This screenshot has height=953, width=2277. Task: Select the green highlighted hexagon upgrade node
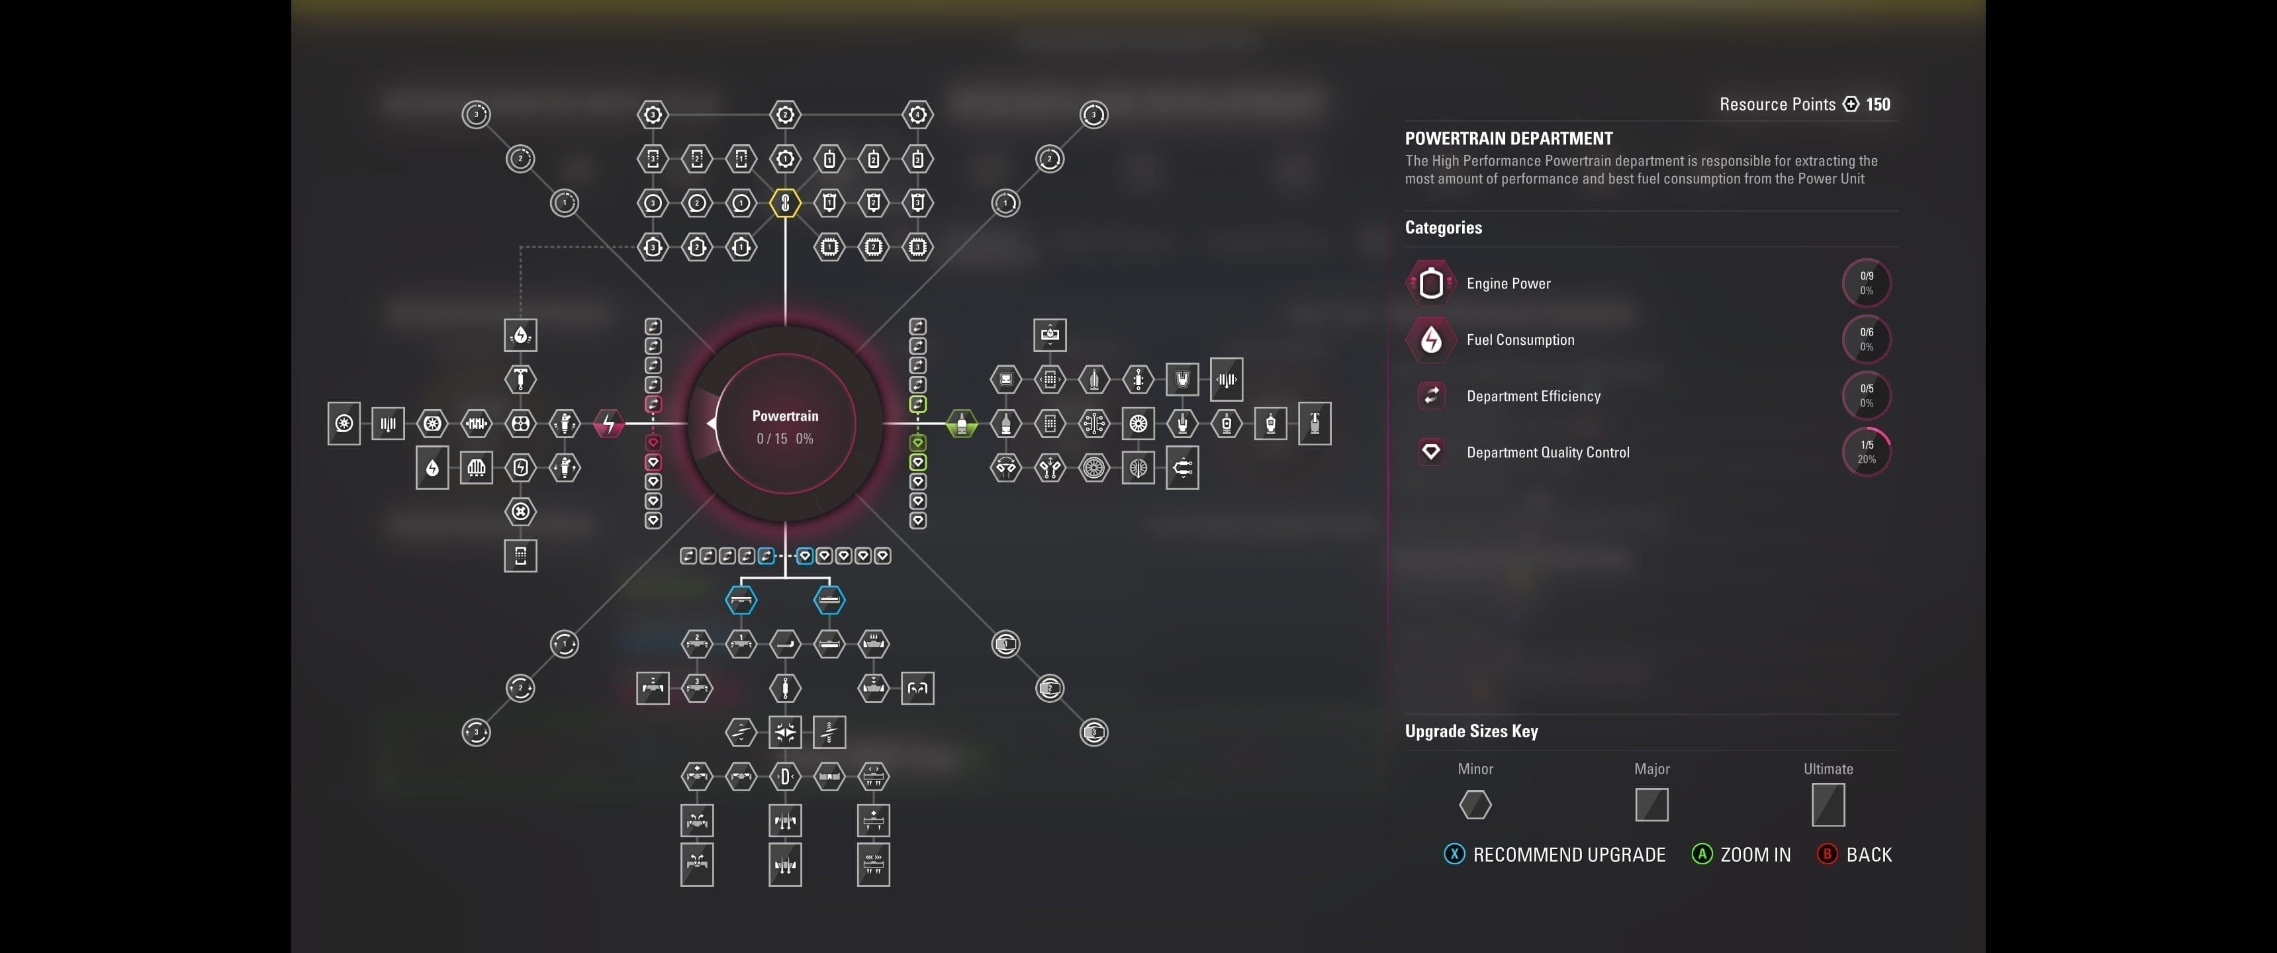962,424
